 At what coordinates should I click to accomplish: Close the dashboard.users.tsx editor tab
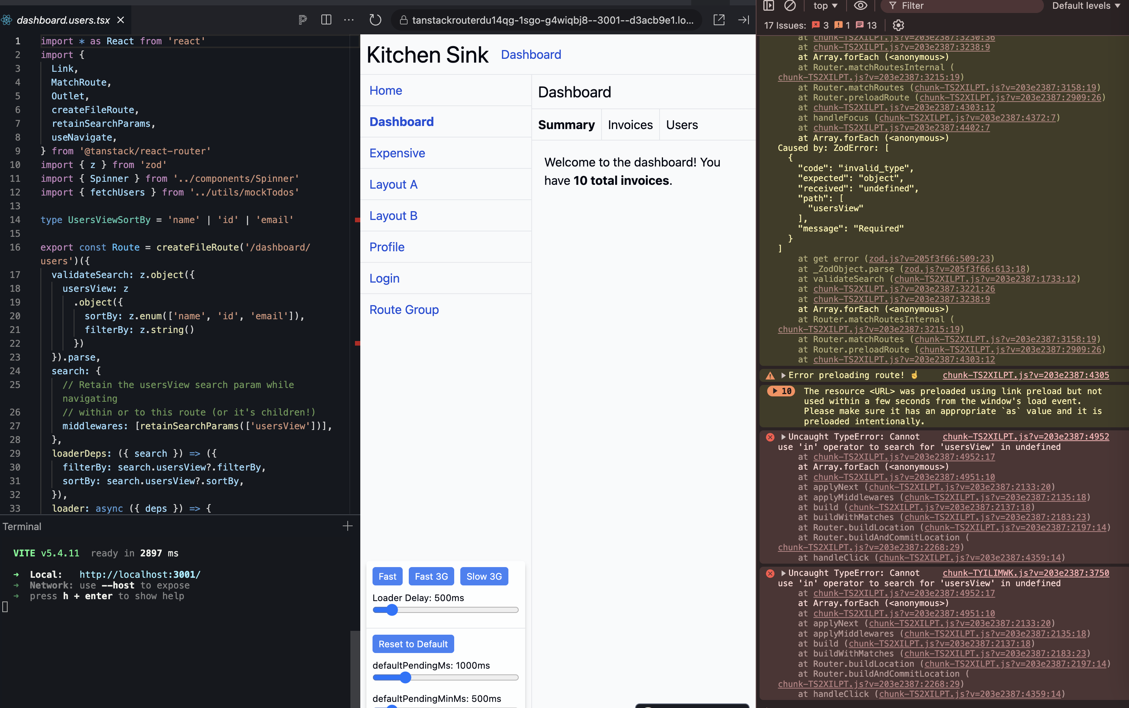[x=121, y=20]
